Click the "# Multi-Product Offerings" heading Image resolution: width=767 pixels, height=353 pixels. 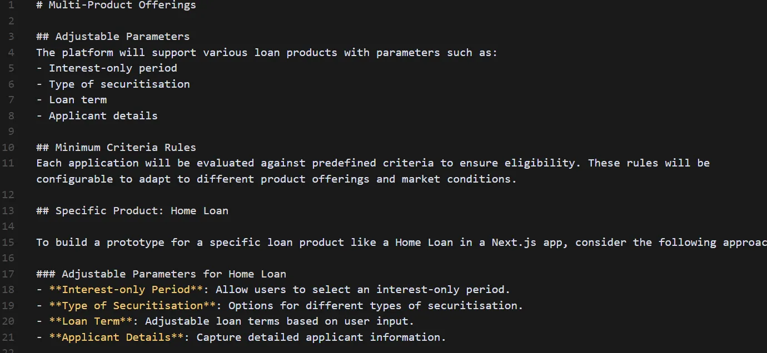click(116, 6)
